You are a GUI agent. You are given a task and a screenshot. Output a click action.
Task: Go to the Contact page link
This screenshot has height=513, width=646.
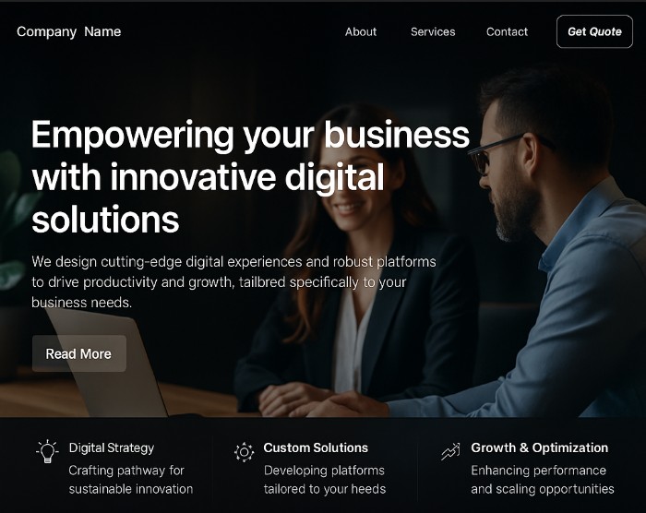tap(507, 31)
